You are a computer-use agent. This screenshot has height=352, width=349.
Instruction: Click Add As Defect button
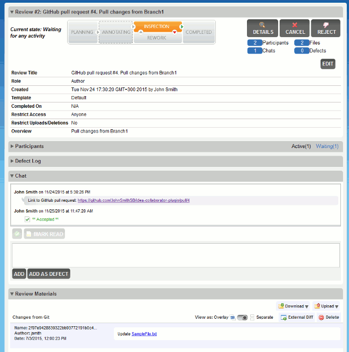point(48,274)
